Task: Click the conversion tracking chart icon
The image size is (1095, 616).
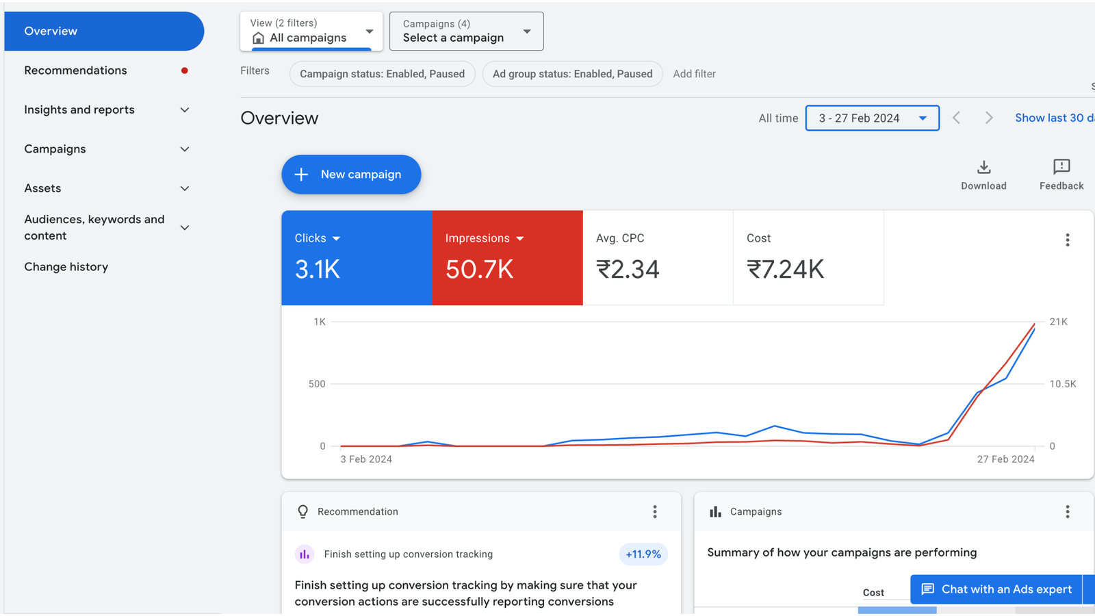Action: coord(305,554)
